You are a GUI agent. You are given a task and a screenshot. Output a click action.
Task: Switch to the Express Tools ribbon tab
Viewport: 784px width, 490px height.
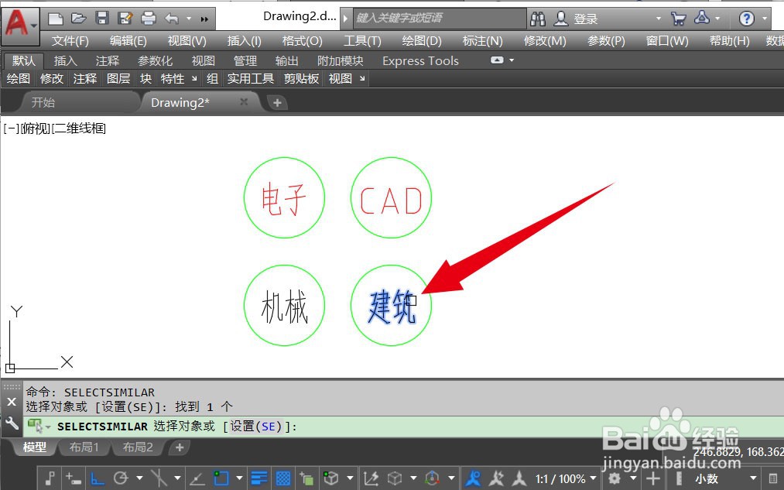[x=420, y=61]
